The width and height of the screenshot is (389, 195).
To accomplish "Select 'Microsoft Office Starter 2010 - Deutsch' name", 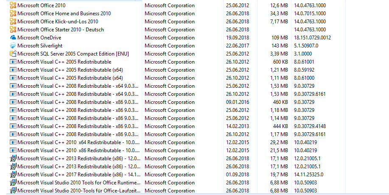I will [61, 30].
